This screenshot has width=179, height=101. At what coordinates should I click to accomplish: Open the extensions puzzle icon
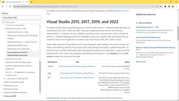165,6
